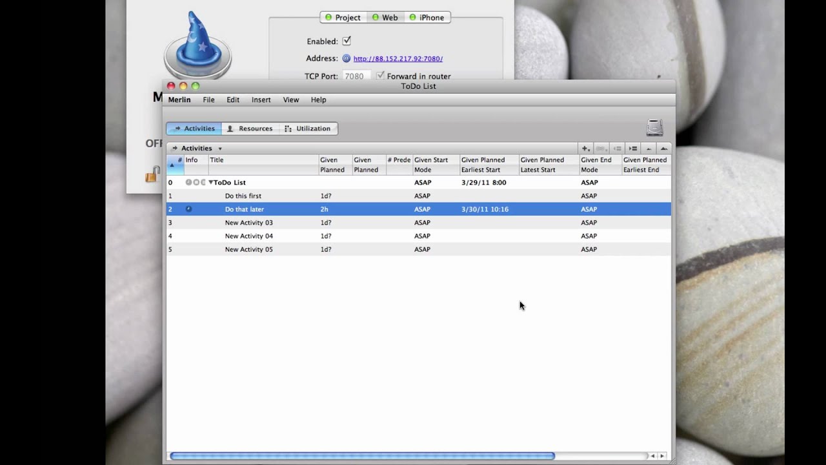
Task: Toggle the Enabled checkbox
Action: 347,41
